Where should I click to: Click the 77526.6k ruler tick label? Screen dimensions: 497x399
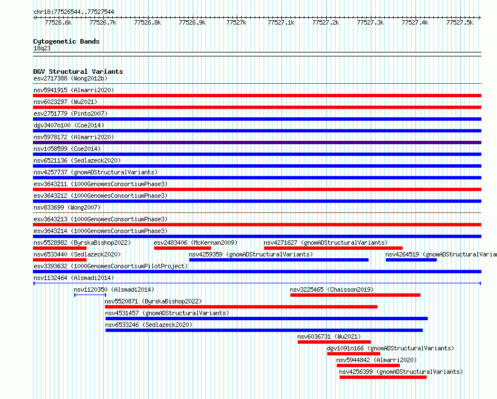pyautogui.click(x=58, y=22)
